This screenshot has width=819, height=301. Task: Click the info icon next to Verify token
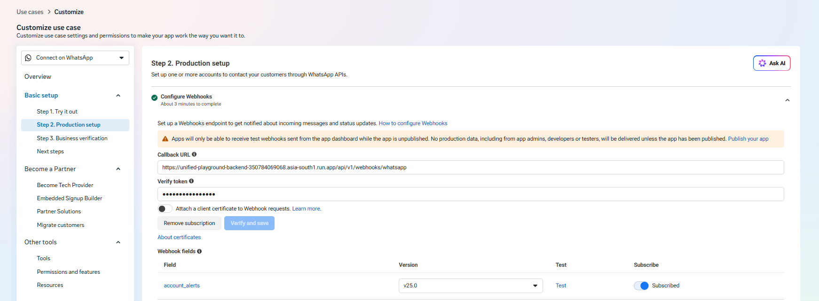coord(191,181)
